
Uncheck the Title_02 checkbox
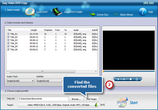coord(8,37)
